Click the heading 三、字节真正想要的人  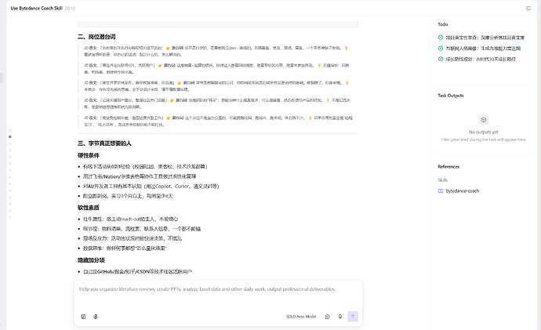pos(104,143)
